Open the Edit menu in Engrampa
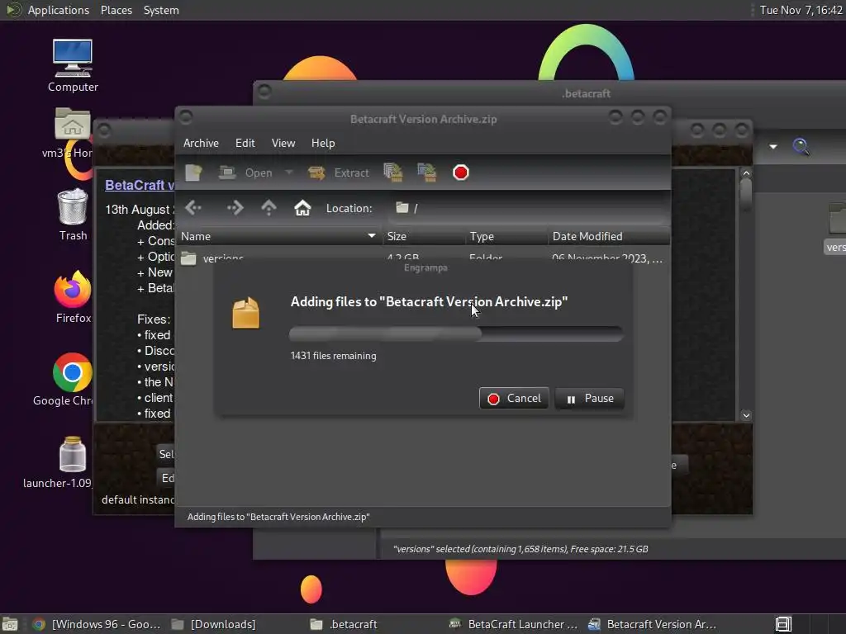The width and height of the screenshot is (846, 634). (245, 143)
